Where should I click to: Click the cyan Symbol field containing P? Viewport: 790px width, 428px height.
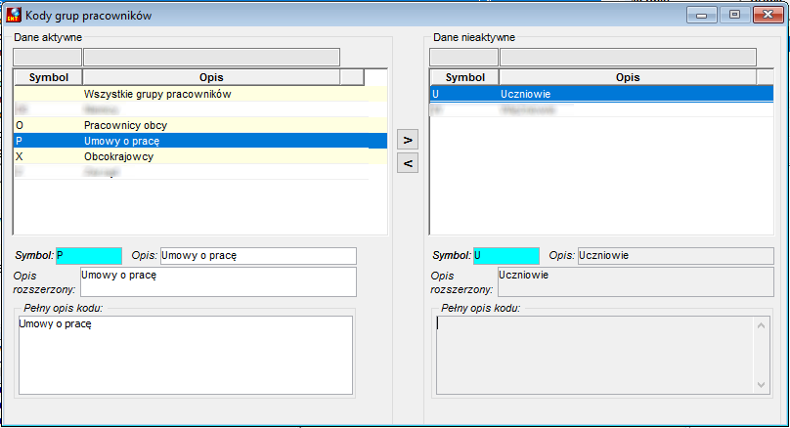(89, 256)
